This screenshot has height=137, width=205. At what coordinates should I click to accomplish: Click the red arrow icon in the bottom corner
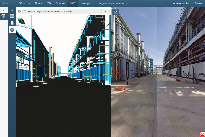[202, 134]
